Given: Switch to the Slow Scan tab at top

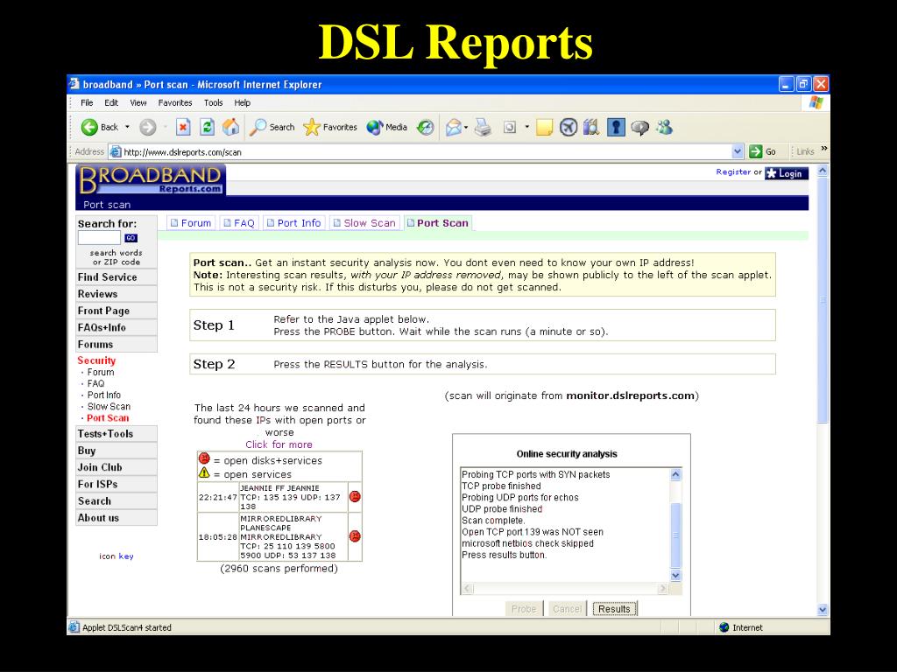Looking at the screenshot, I should pyautogui.click(x=364, y=223).
